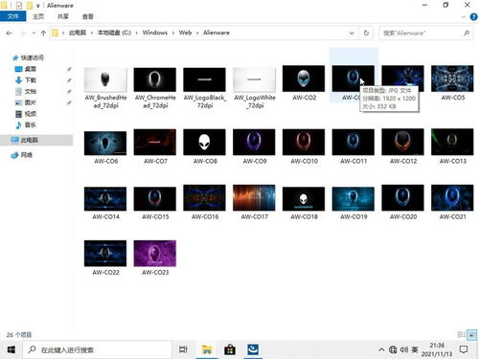
Task: Switch to large icons view in status bar
Action: pyautogui.click(x=471, y=335)
